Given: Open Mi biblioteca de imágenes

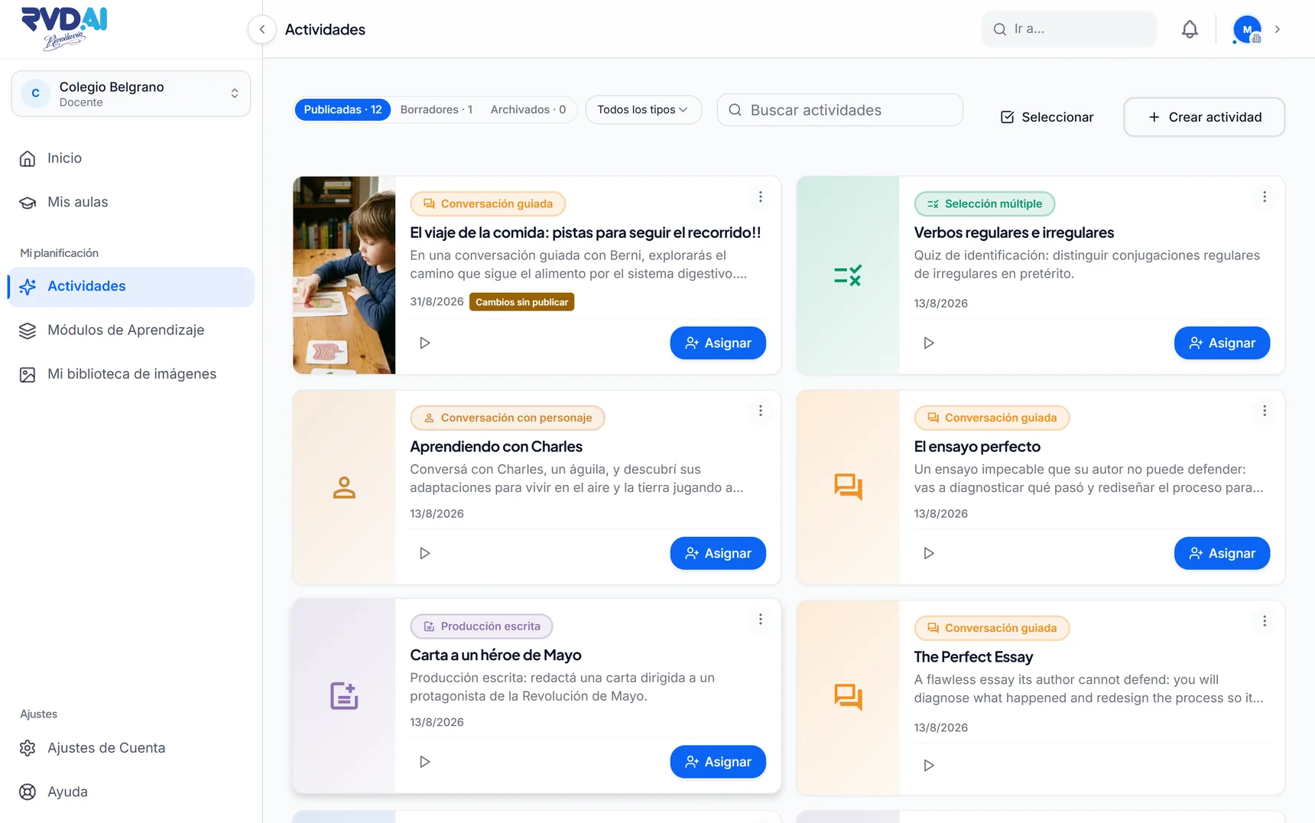Looking at the screenshot, I should click(x=131, y=374).
